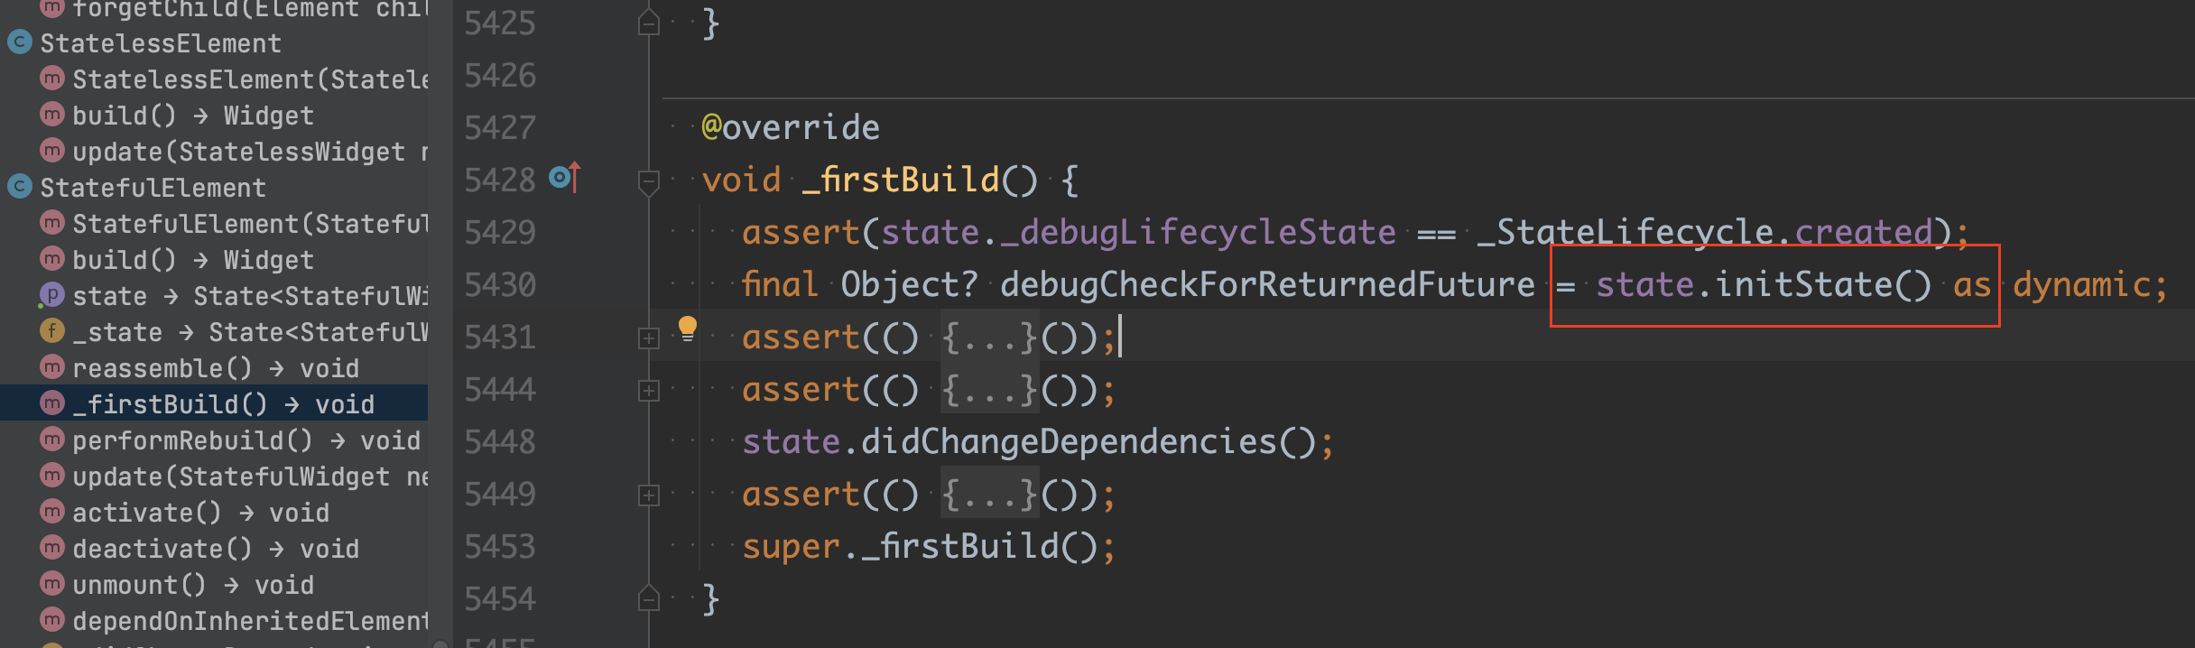Click initState() call in the code

pyautogui.click(x=1822, y=285)
